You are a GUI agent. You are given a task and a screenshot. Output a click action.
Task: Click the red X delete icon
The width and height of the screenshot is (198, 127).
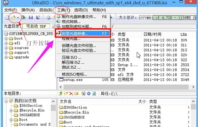(71, 94)
